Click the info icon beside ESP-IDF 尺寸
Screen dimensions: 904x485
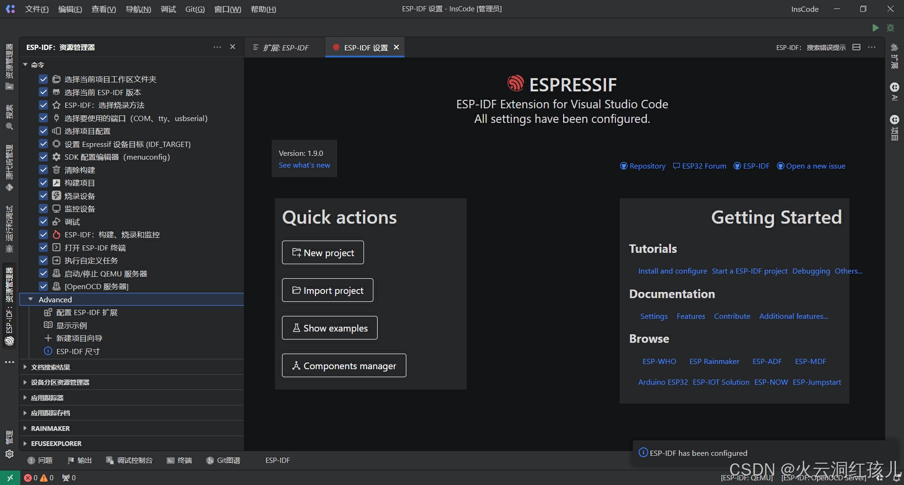pos(48,351)
